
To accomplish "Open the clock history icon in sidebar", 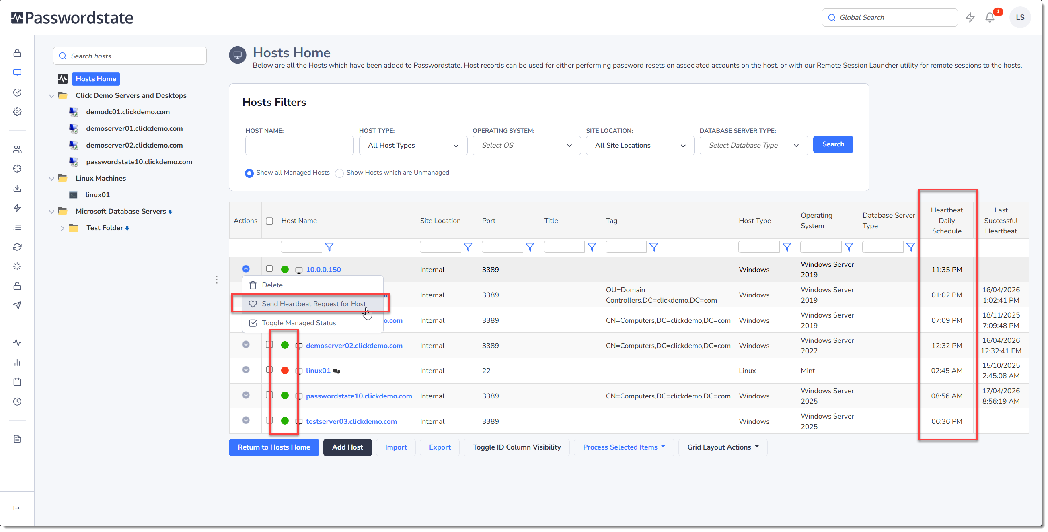I will [17, 402].
